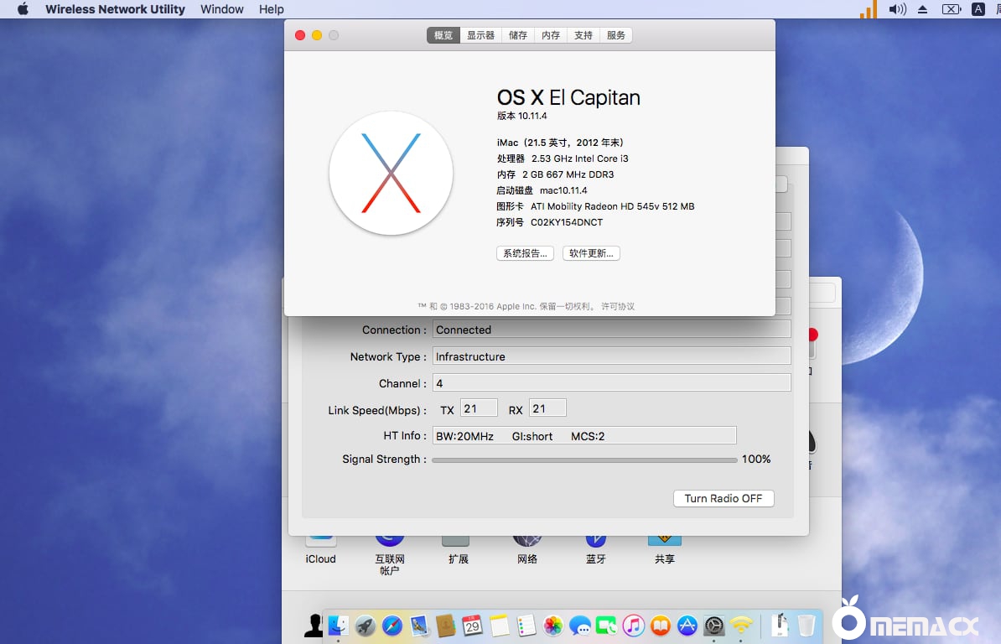Open the Apple menu
1001x644 pixels.
click(22, 9)
